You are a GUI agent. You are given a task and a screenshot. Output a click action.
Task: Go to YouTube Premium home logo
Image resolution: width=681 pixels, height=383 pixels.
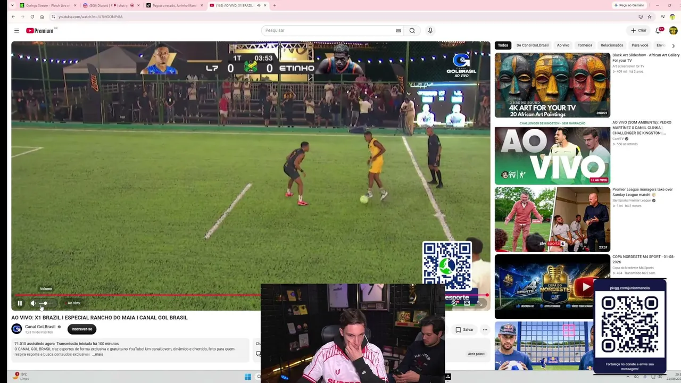coord(40,31)
